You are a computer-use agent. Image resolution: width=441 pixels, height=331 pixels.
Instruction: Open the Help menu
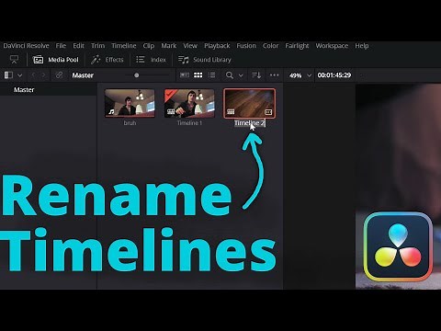pos(362,46)
